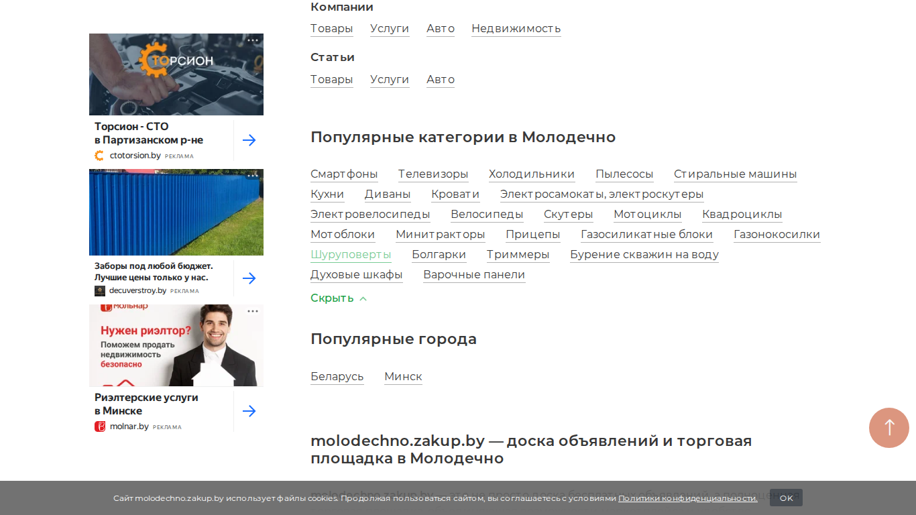Collapse categories with Скрыть
This screenshot has width=916, height=515.
[x=339, y=298]
